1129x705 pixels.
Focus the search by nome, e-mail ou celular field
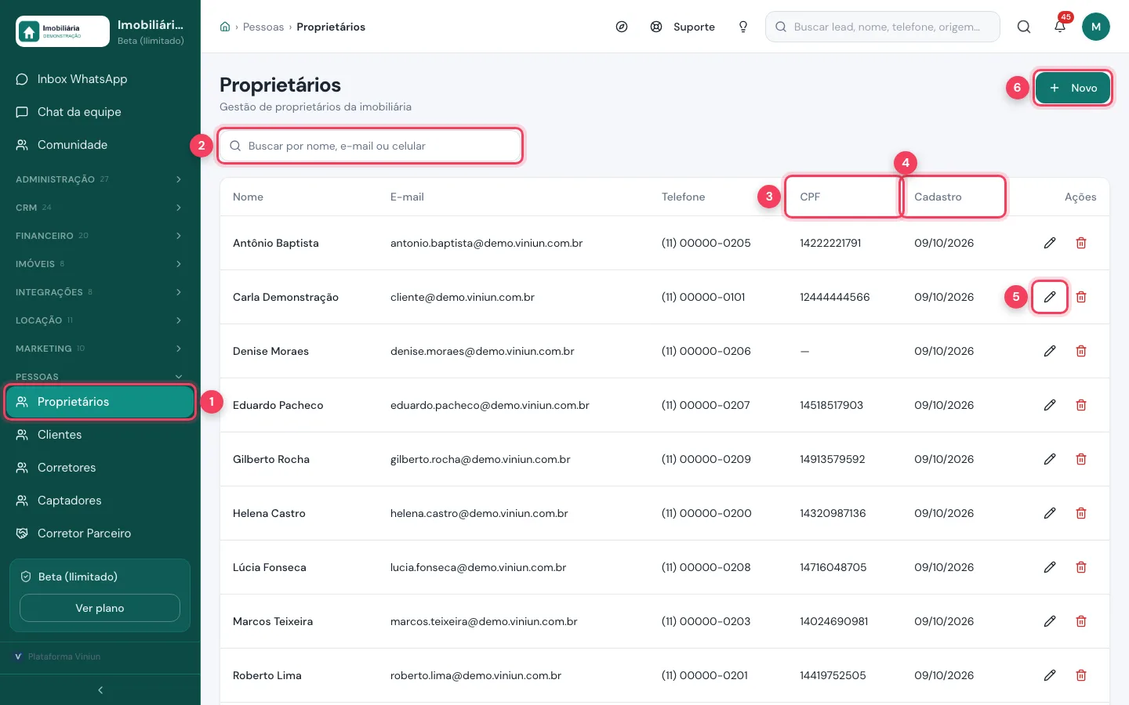pos(370,146)
